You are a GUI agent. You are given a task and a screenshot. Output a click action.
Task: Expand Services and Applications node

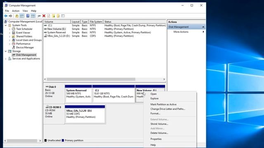(x=6, y=58)
